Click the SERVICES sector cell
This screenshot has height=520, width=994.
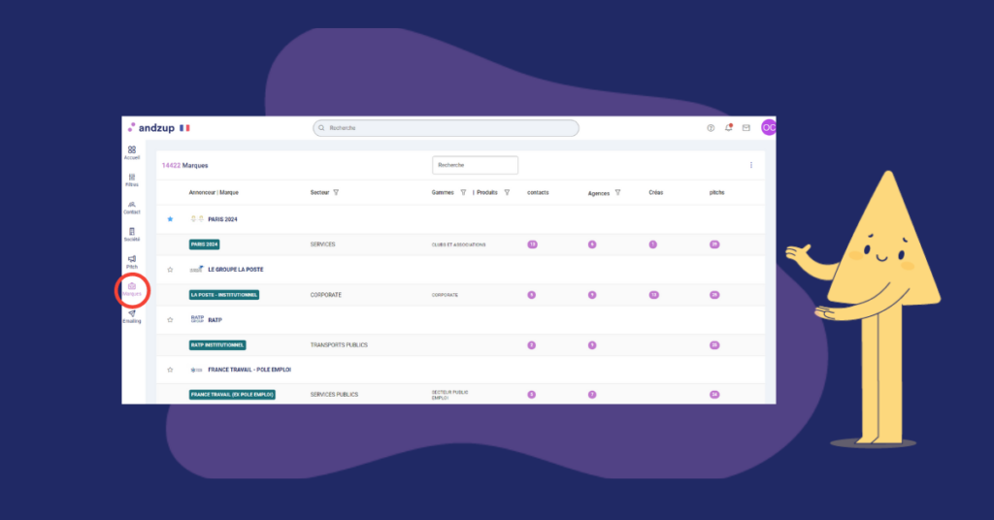pyautogui.click(x=322, y=244)
